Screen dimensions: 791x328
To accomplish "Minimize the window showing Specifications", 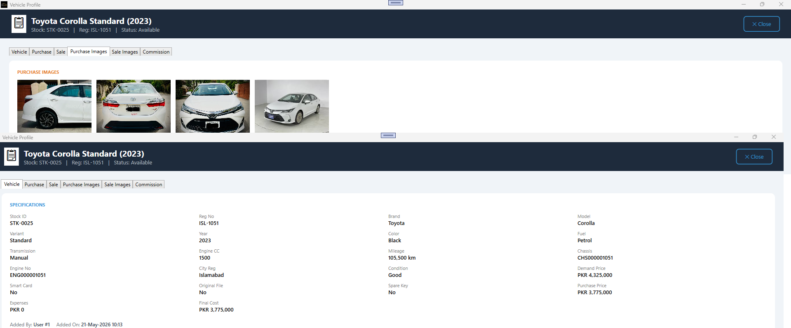I will point(736,137).
